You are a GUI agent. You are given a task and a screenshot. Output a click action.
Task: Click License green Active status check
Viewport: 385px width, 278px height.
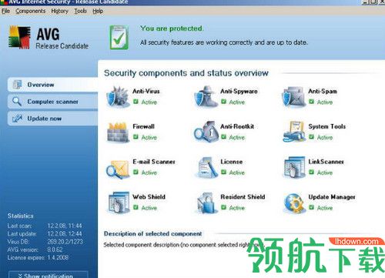coord(223,172)
